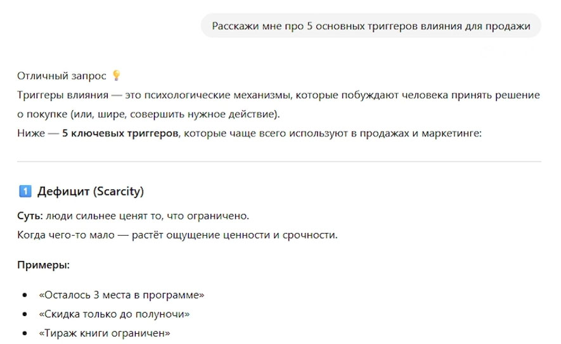
Task: Click the bullet dot before «Тираж книги ограничен»
Action: [25, 333]
